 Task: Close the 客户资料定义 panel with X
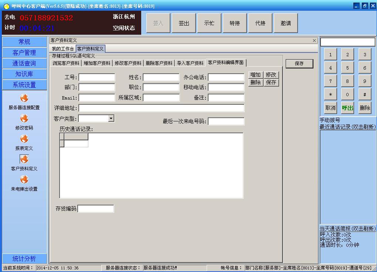315,40
